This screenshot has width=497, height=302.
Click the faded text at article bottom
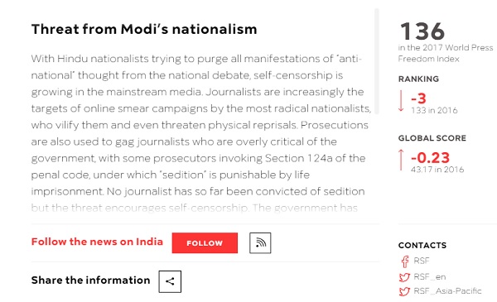(195, 208)
